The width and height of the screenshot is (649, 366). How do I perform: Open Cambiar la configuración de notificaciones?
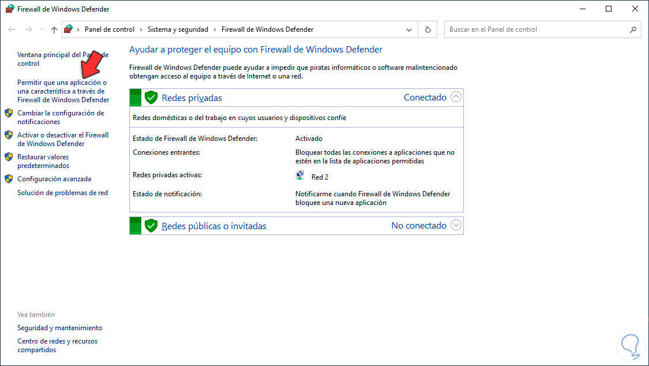tap(61, 117)
